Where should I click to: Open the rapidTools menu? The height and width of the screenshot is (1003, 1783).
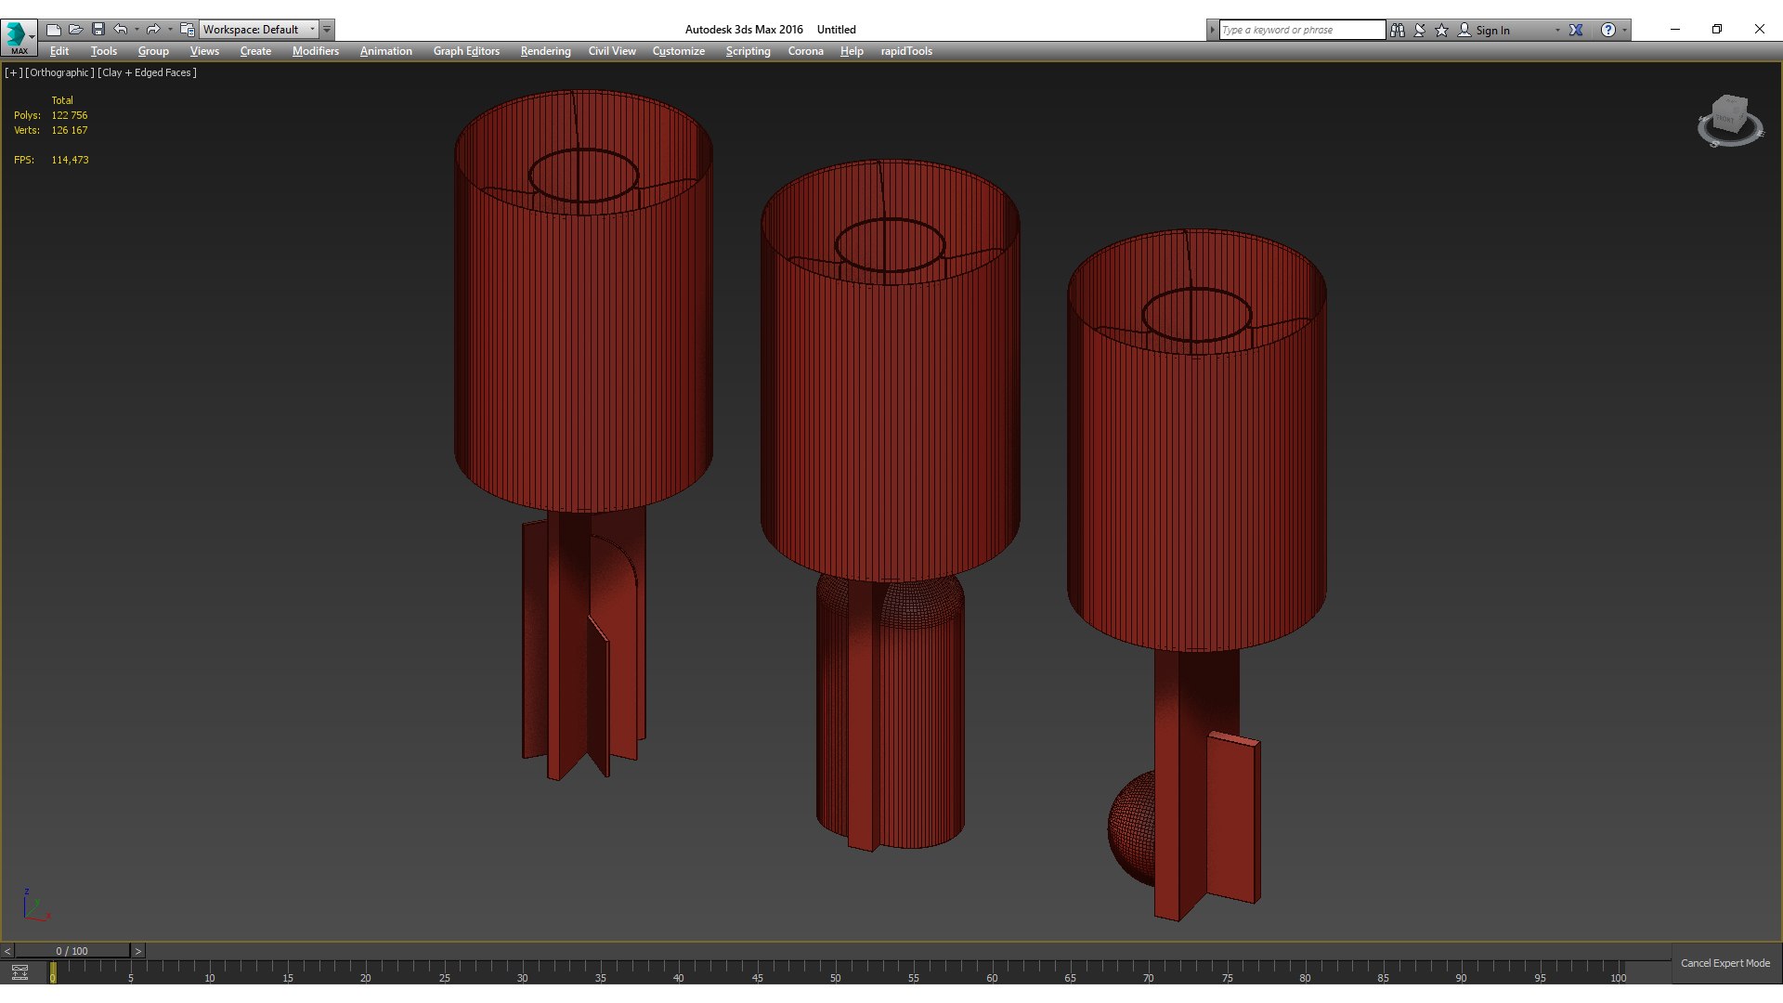pos(906,51)
